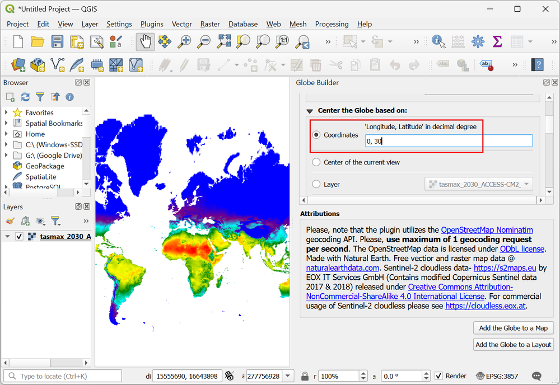Create a new project with the blank page icon
560x385 pixels.
click(x=18, y=42)
